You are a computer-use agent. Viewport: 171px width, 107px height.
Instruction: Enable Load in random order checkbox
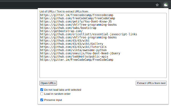coord(42,94)
